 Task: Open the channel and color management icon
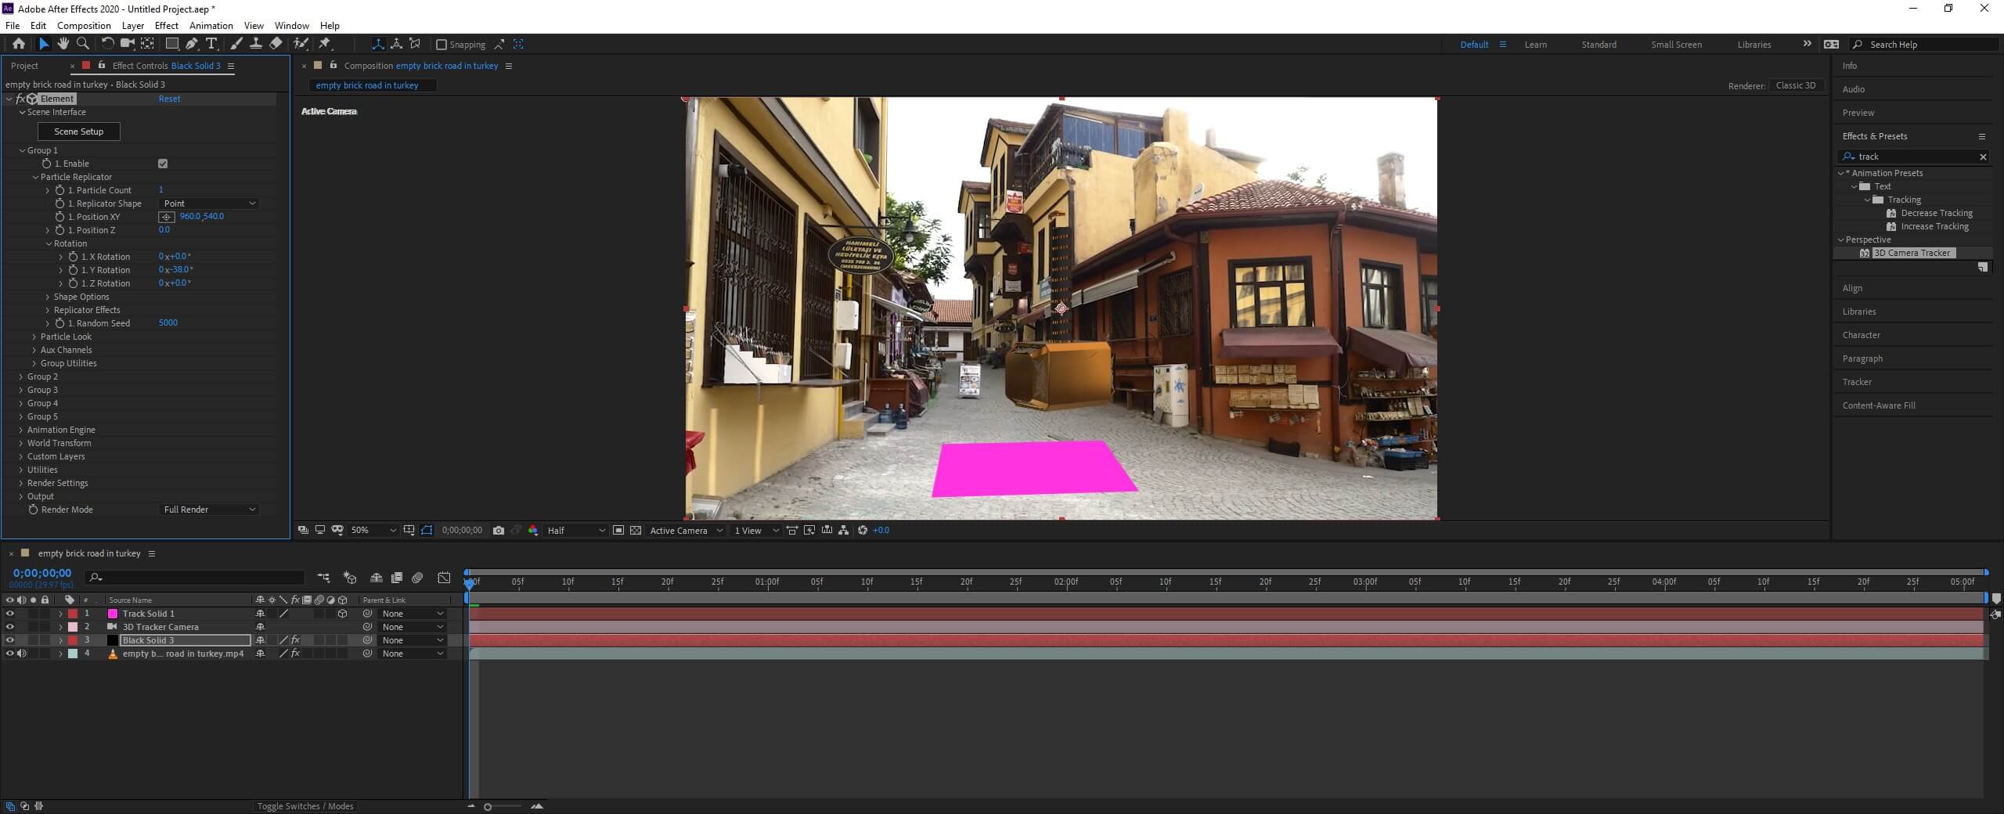pos(533,531)
